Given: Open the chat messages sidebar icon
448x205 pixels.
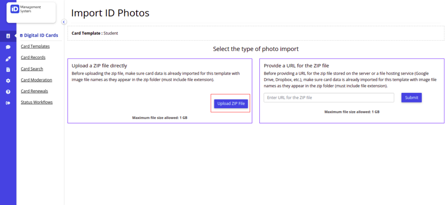Looking at the screenshot, I should tap(8, 47).
